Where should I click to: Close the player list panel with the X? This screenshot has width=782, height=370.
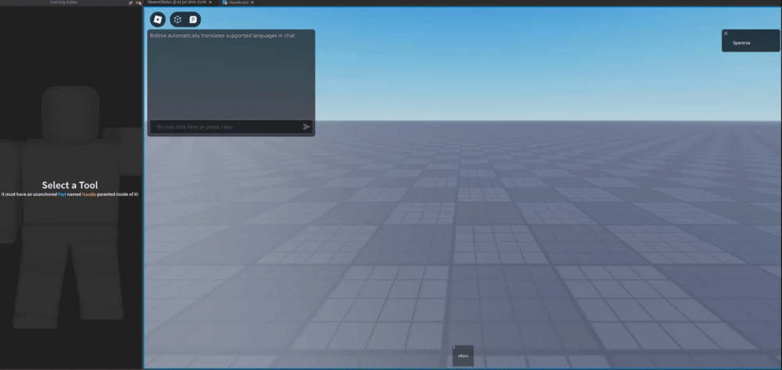click(726, 34)
